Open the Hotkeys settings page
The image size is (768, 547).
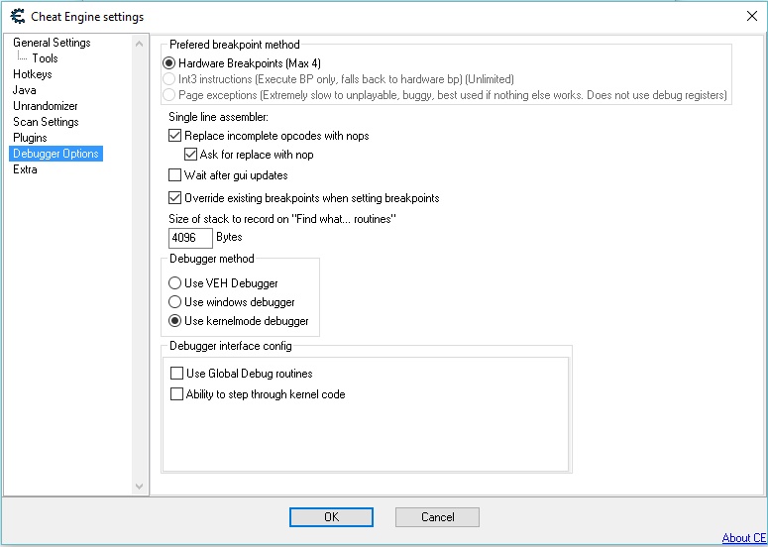click(x=32, y=74)
